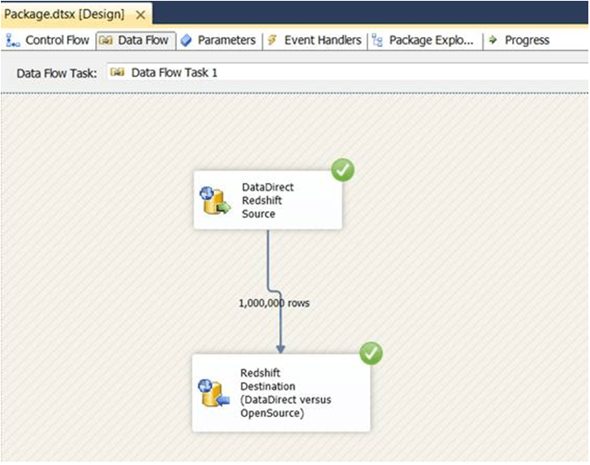Select the "DataDirect Redshift Source" label text
This screenshot has width=590, height=465.
[x=267, y=200]
